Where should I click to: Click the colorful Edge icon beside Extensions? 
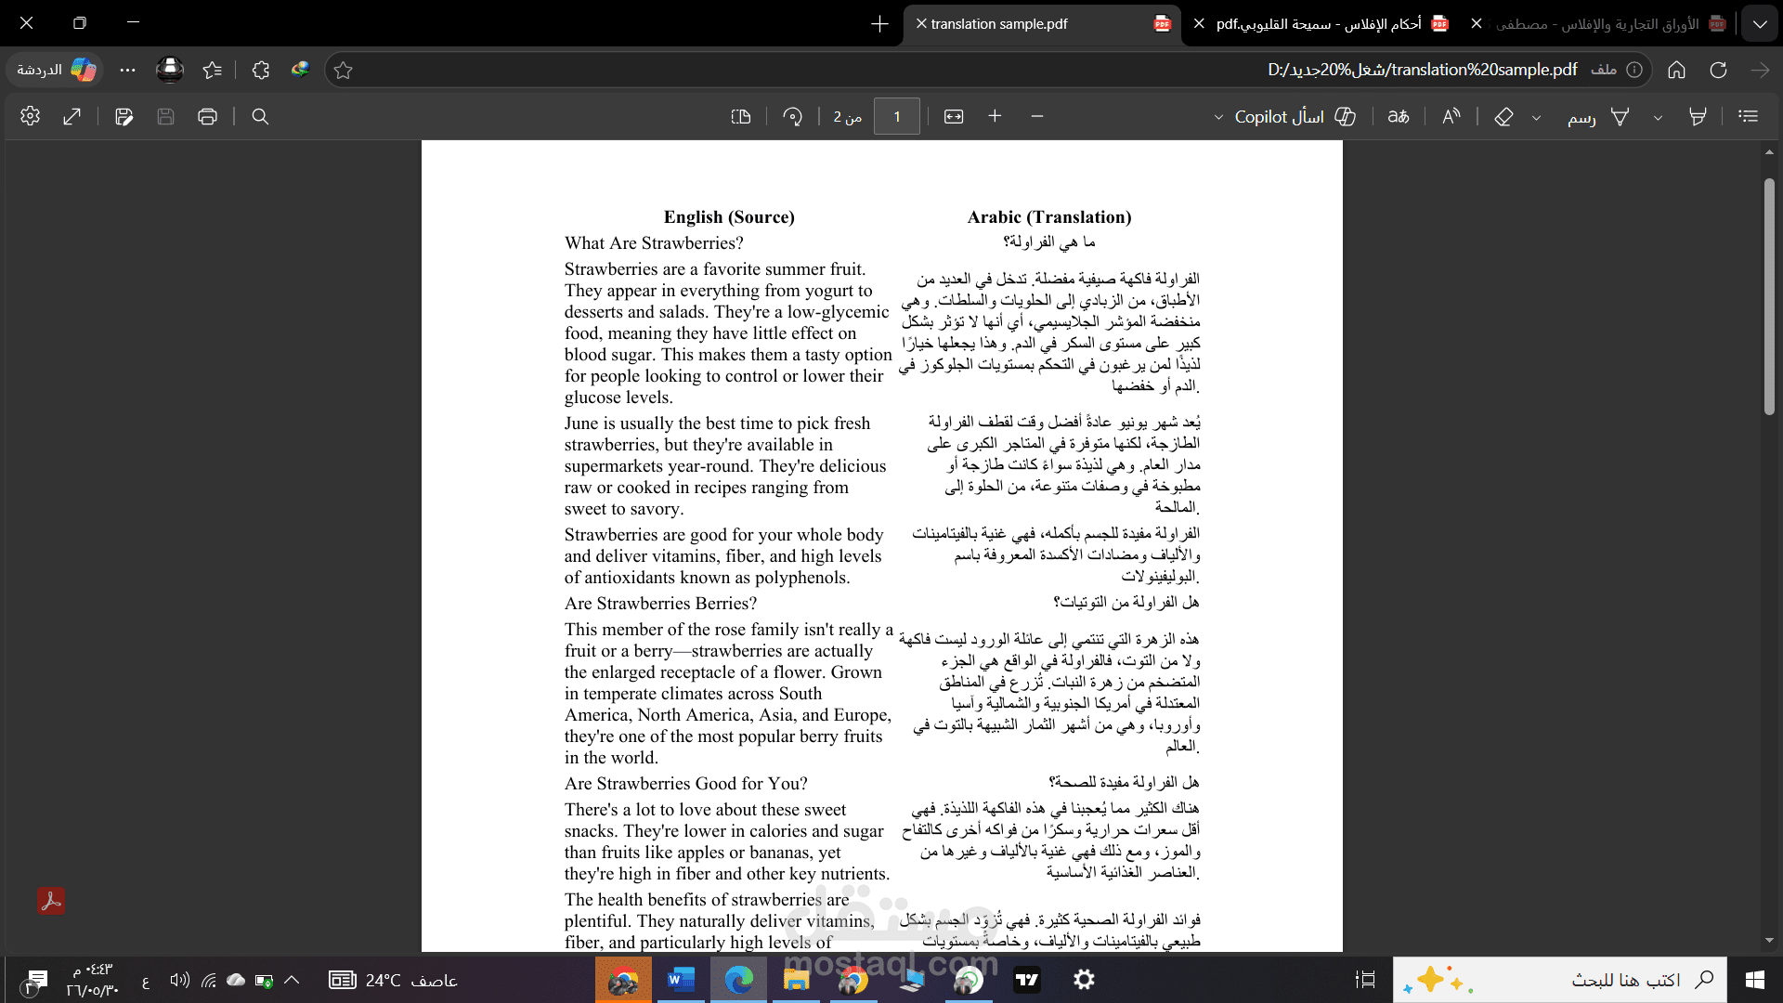point(300,70)
